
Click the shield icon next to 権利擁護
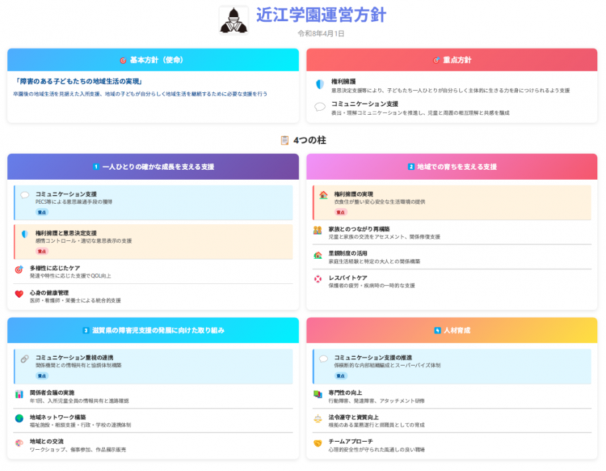click(320, 84)
